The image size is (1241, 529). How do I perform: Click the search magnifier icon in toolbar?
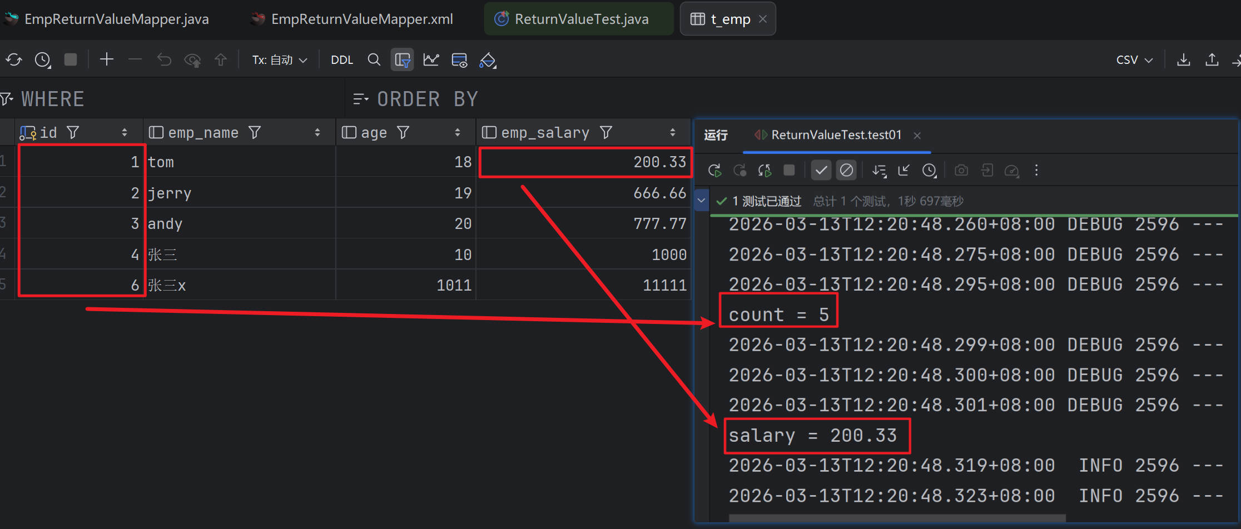(x=374, y=60)
